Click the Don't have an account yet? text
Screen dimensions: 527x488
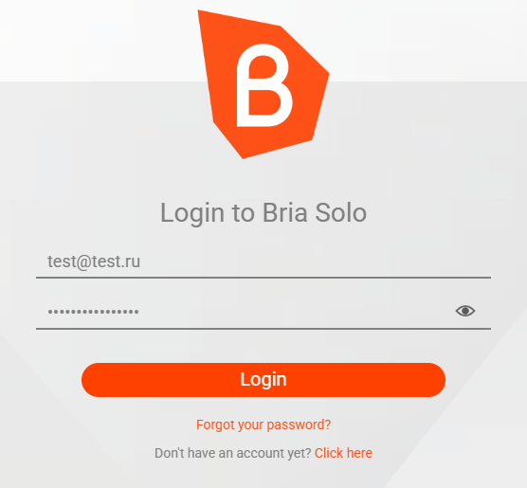click(x=233, y=453)
